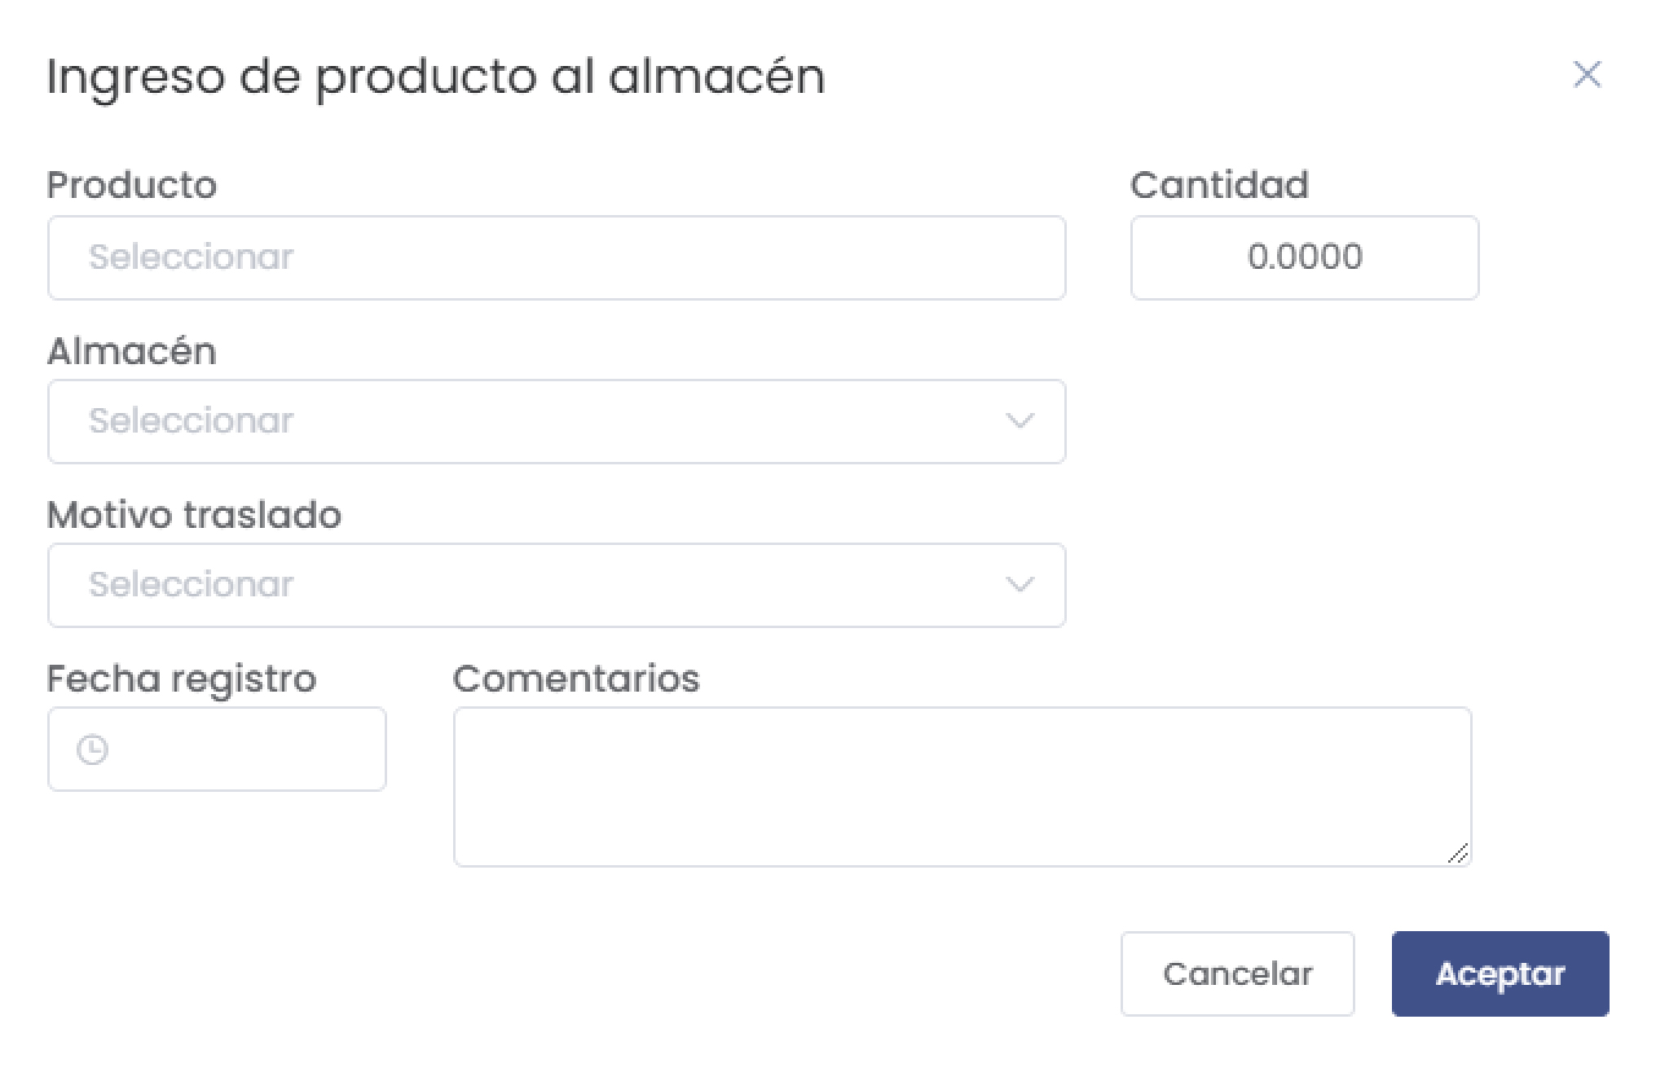Click the Producto field label

coord(132,185)
